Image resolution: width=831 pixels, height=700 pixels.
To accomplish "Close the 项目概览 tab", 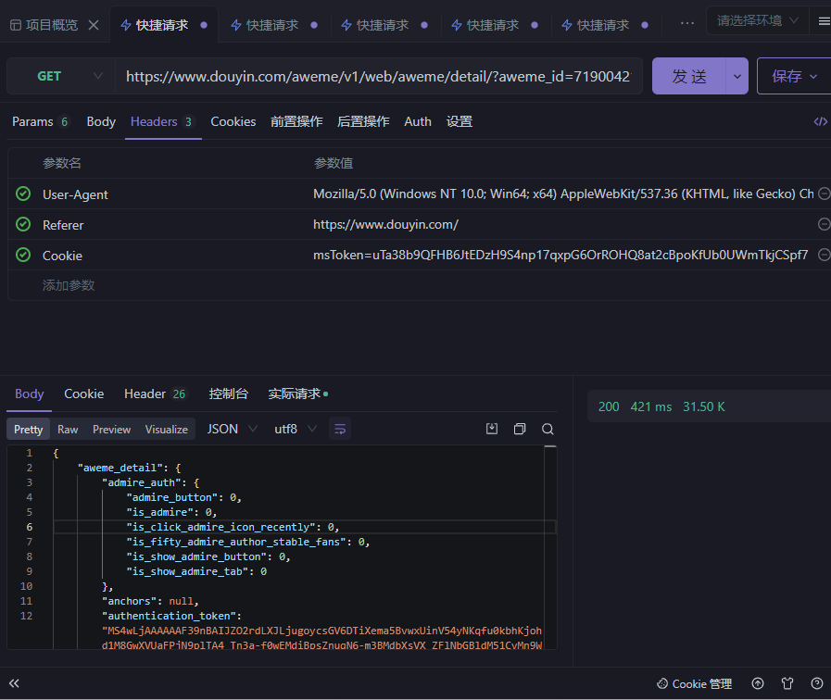I will coord(94,25).
